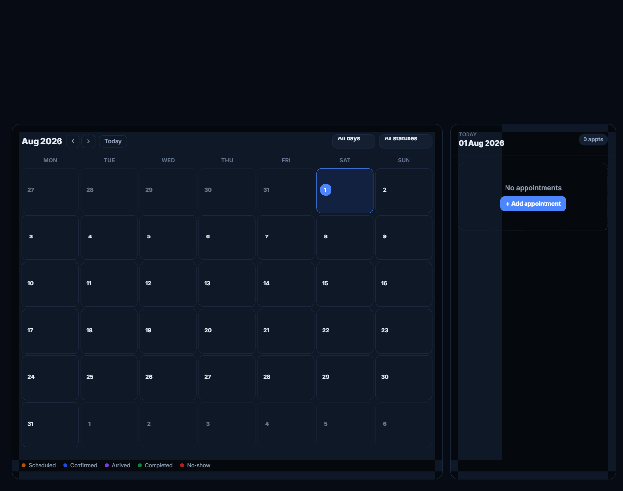Choose day 9 in the calendar
The image size is (623, 491).
click(404, 237)
